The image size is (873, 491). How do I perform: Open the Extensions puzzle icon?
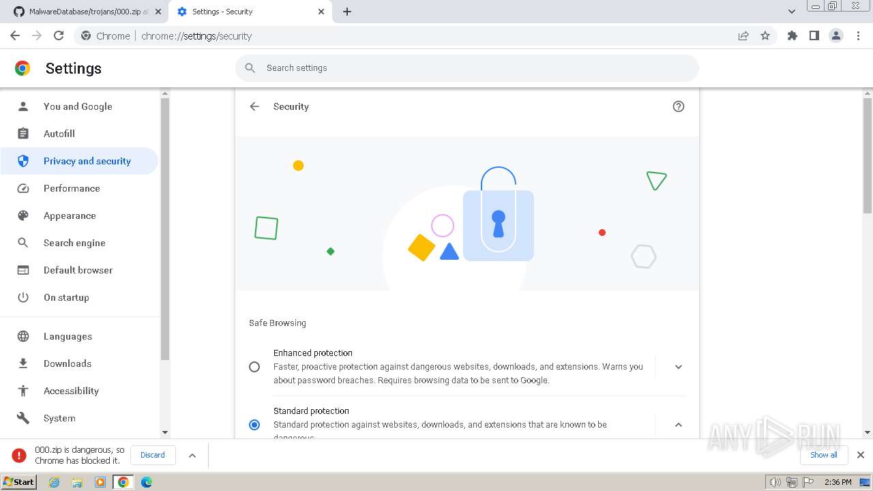[x=792, y=35]
